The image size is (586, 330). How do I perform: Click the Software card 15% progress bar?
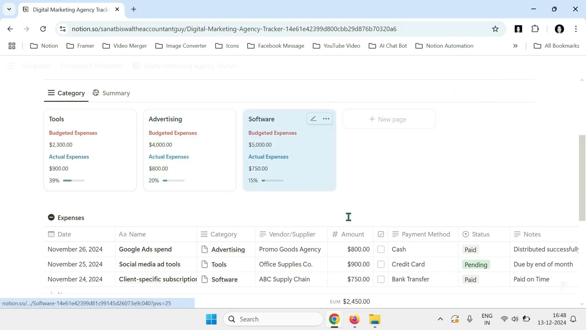[x=272, y=181]
